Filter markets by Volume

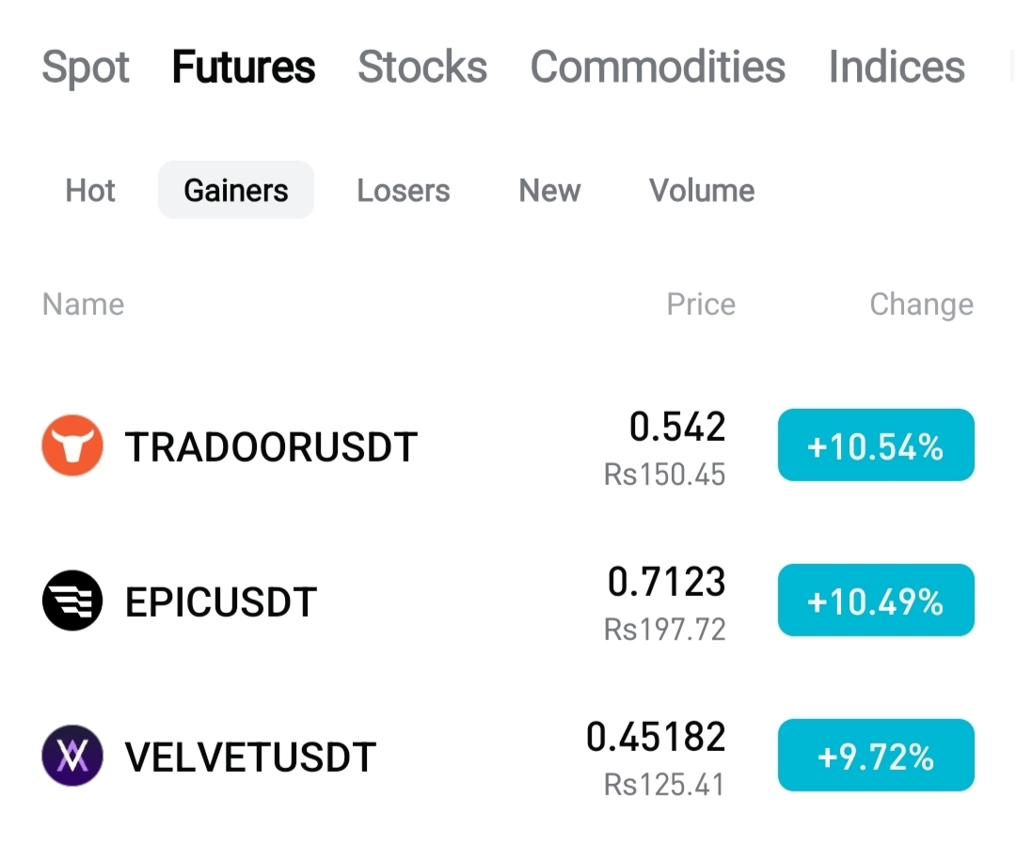[x=702, y=191]
